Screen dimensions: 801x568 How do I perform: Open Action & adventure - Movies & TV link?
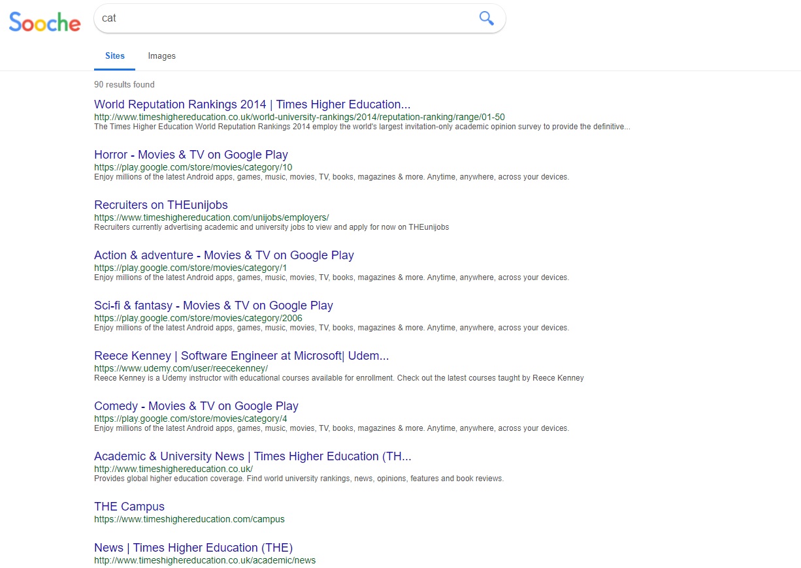click(x=224, y=255)
